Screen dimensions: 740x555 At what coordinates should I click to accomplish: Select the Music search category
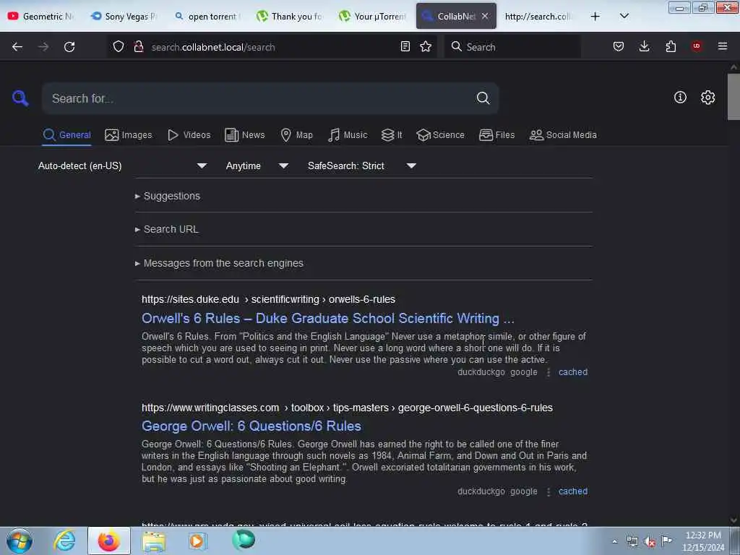pyautogui.click(x=348, y=135)
